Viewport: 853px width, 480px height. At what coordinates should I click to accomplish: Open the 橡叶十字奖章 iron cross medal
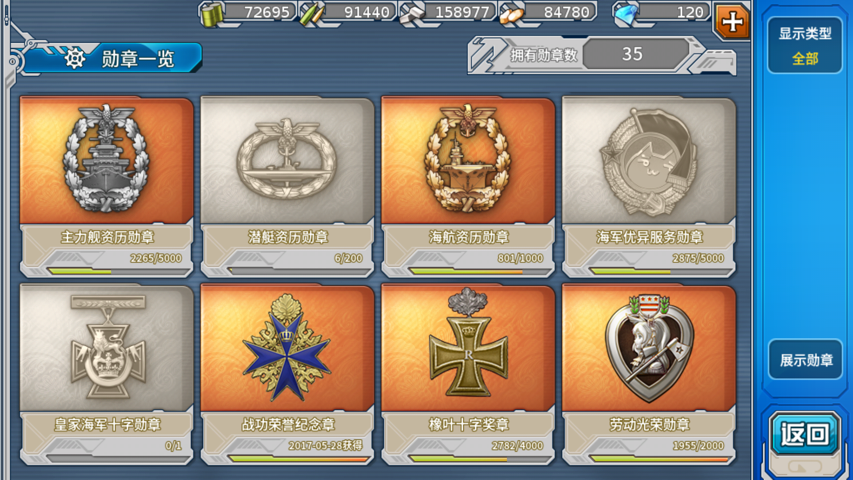(x=468, y=375)
